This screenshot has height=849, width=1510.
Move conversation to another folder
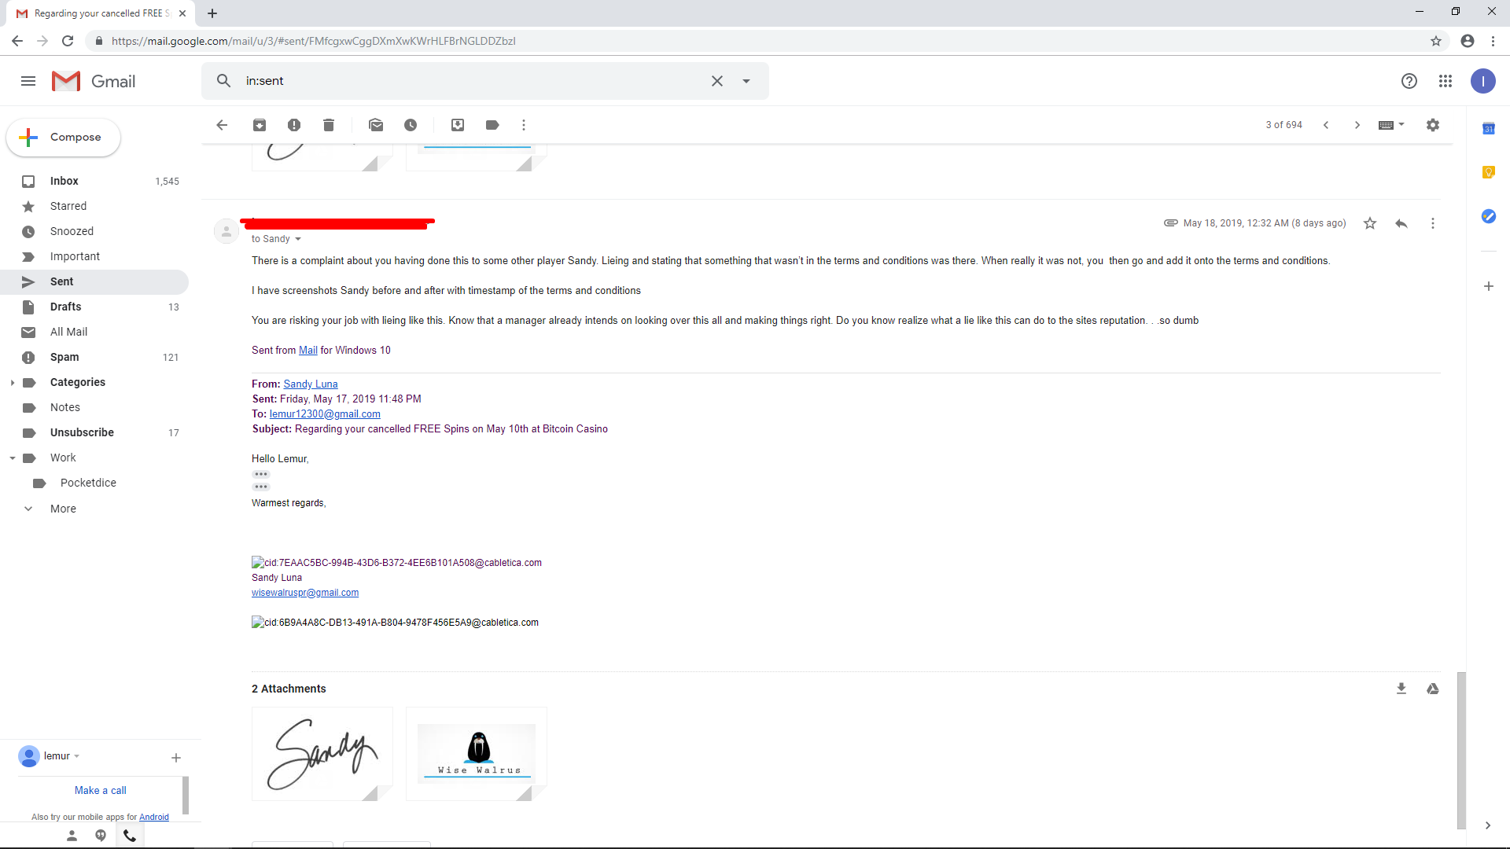[458, 125]
